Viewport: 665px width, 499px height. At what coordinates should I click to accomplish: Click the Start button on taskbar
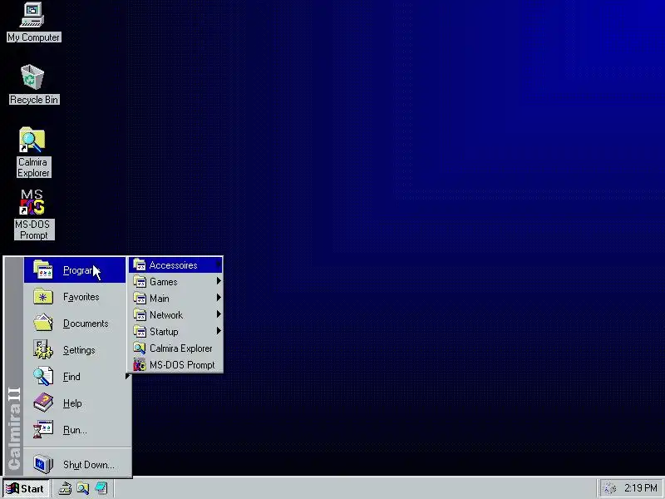[x=26, y=488]
